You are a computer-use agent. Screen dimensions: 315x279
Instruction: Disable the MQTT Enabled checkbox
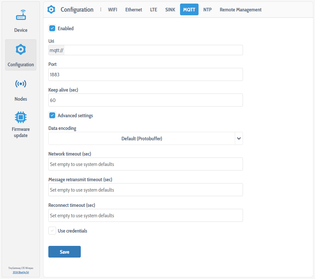[52, 28]
